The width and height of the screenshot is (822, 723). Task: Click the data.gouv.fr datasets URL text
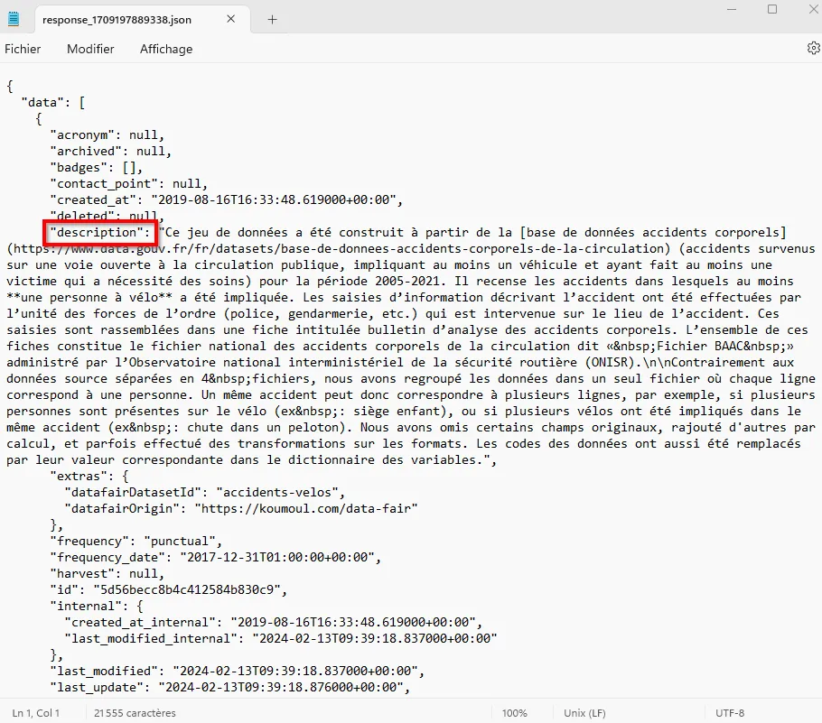pyautogui.click(x=339, y=248)
